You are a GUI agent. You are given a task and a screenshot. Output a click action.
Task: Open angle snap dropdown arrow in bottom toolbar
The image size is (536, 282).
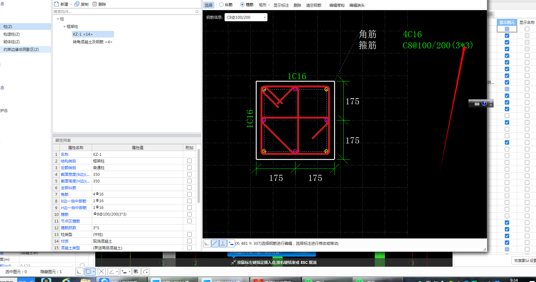pyautogui.click(x=117, y=272)
